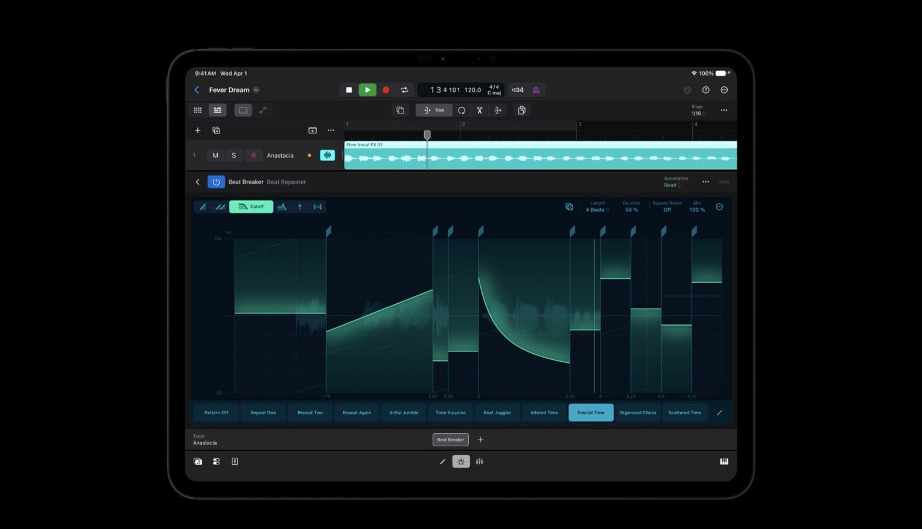Go back to the project browser
Viewport: 922px width, 529px height.
point(197,90)
